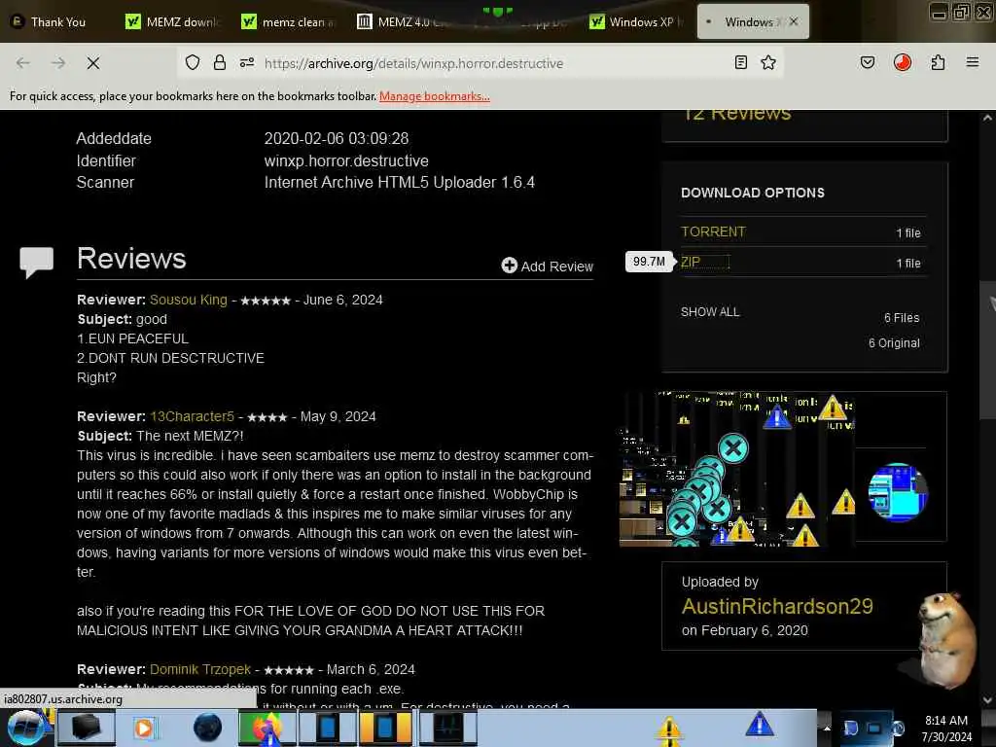Stop loading the page
Viewport: 996px width, 747px height.
(92, 63)
